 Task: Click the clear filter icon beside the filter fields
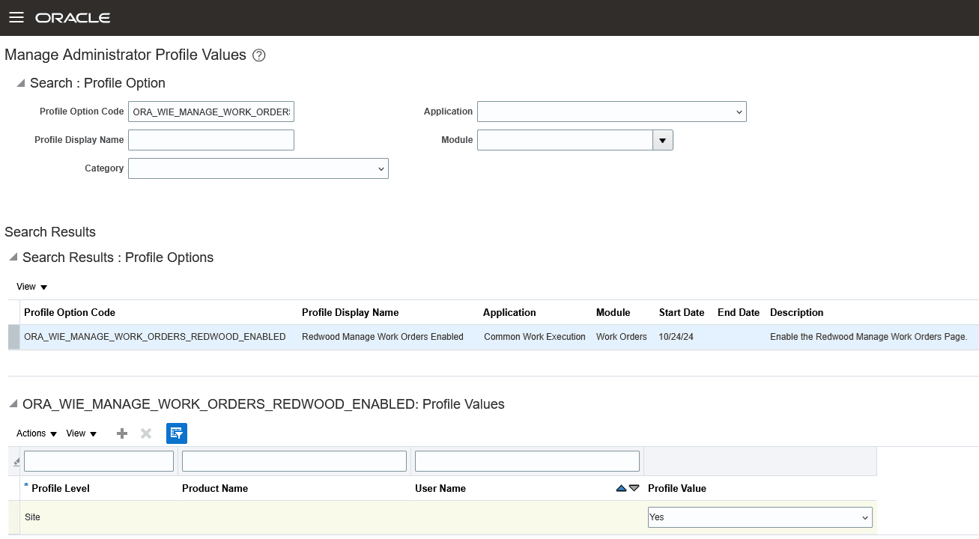16,463
